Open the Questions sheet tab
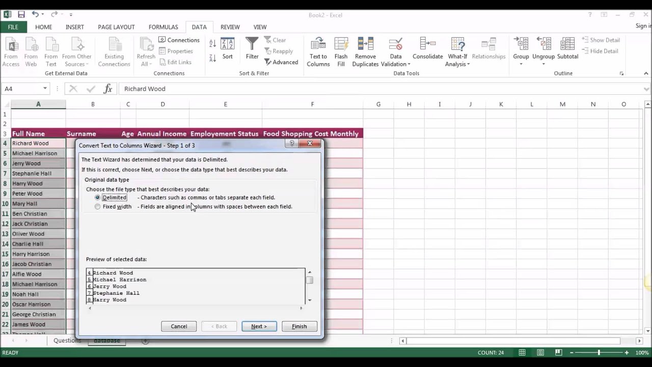652x367 pixels. (x=67, y=340)
